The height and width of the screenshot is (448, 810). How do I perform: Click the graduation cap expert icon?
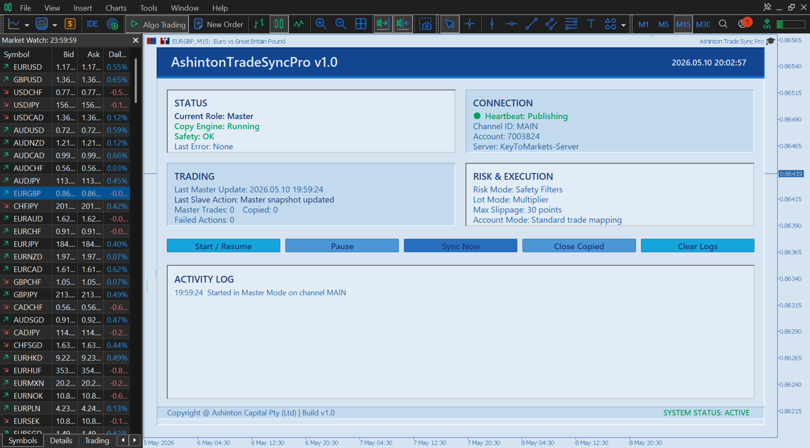770,41
